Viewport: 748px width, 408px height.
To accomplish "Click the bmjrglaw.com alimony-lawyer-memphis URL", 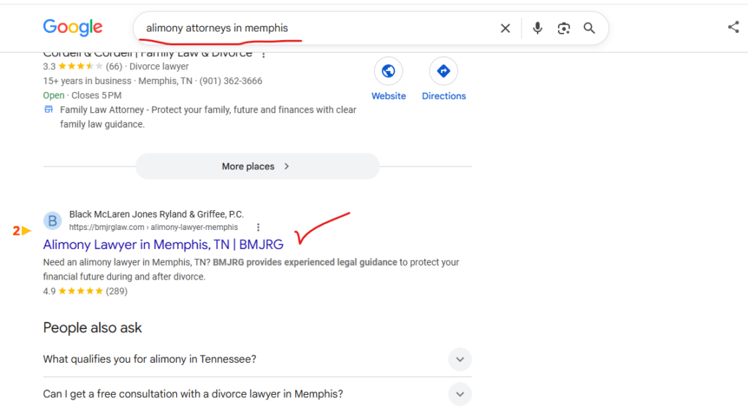I will [153, 227].
